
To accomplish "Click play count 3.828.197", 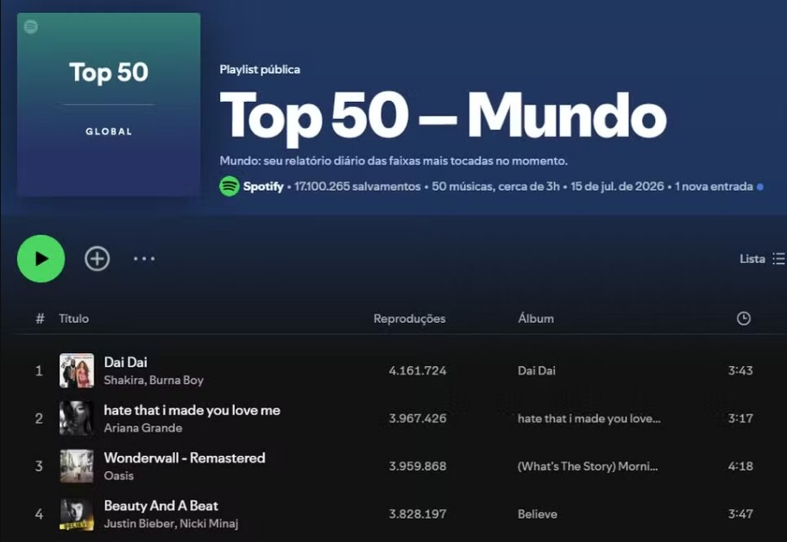I will [417, 514].
